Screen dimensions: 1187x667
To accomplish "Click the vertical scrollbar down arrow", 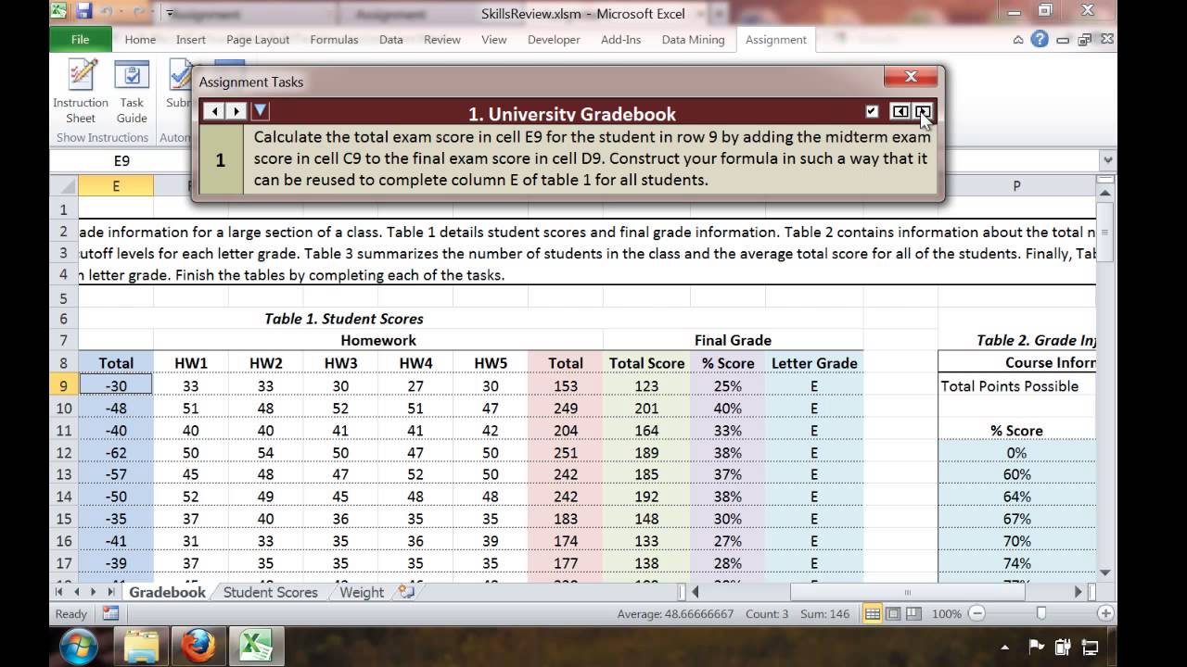I will coord(1105,573).
